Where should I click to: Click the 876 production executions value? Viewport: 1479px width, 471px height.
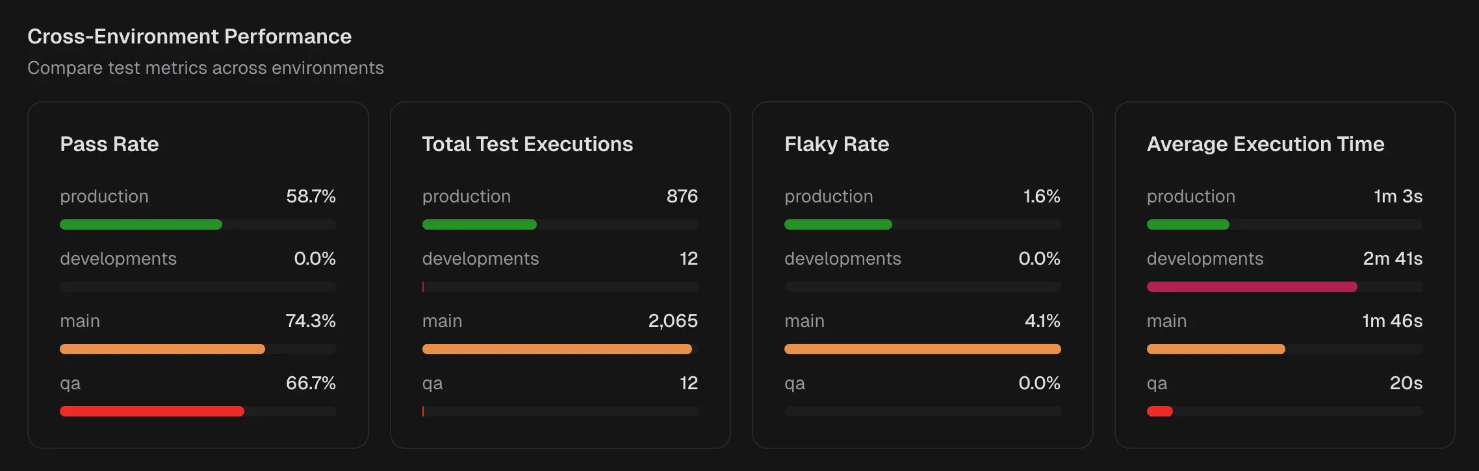click(682, 197)
